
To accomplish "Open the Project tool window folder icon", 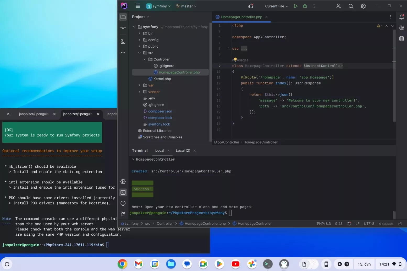I will click(x=123, y=17).
